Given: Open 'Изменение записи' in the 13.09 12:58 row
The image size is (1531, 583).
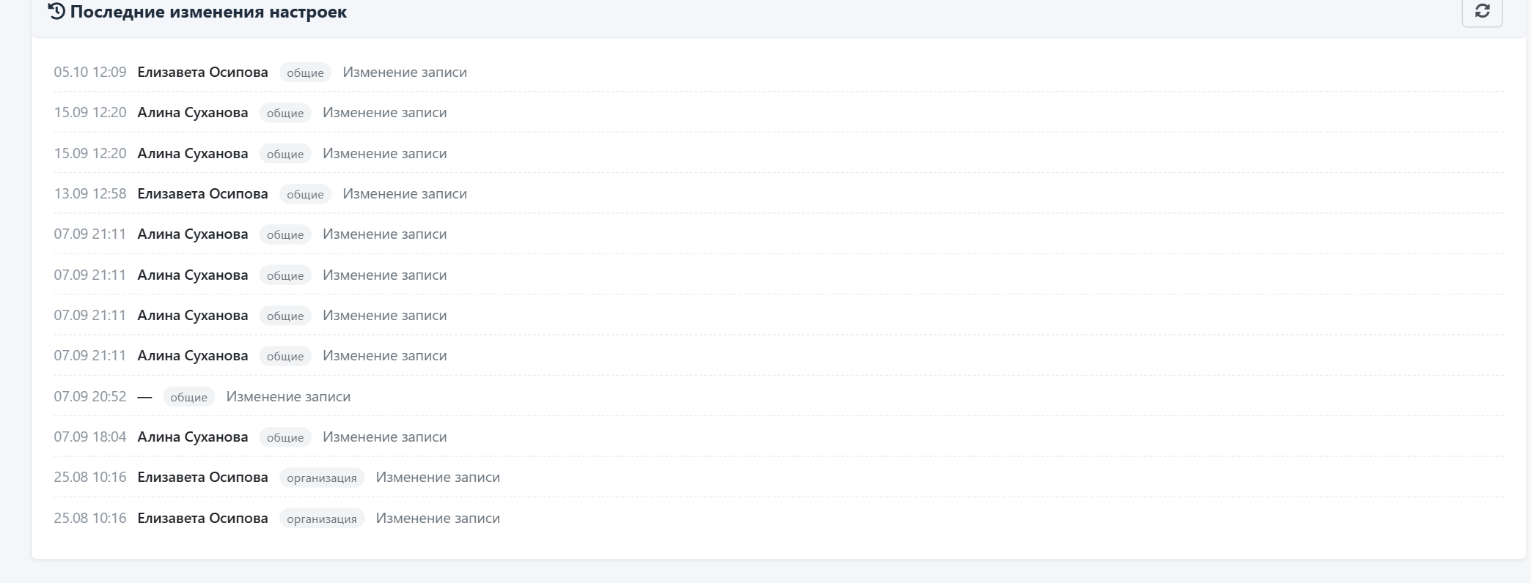Looking at the screenshot, I should pyautogui.click(x=405, y=194).
